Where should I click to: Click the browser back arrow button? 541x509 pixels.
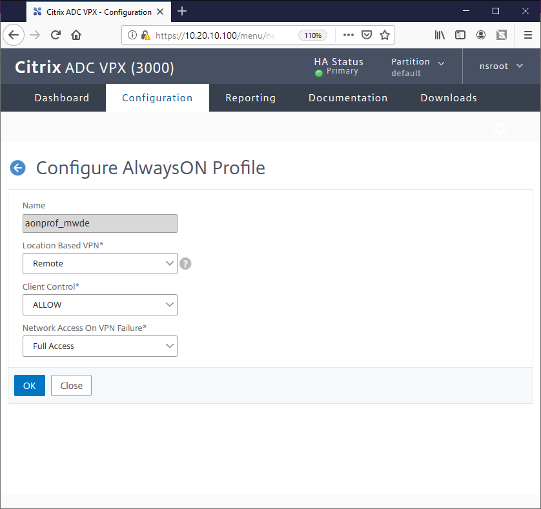pos(14,35)
